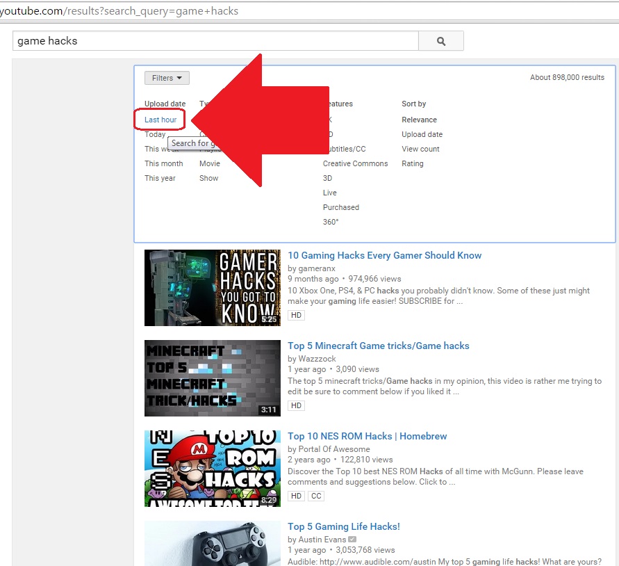Click the browser address bar URL
This screenshot has height=566, width=619.
[x=119, y=11]
